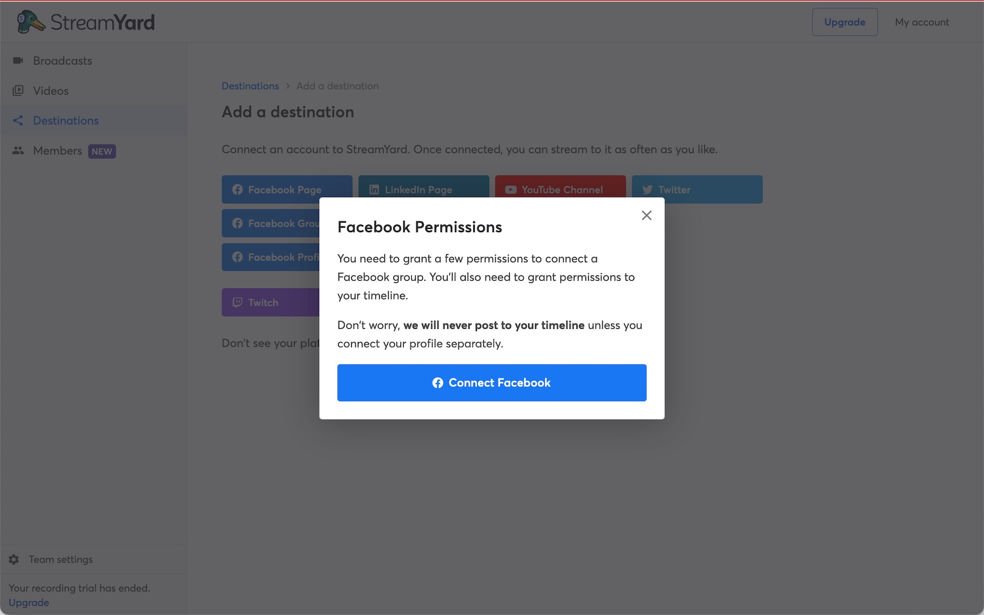Click the Upgrade button in the header

tap(845, 22)
